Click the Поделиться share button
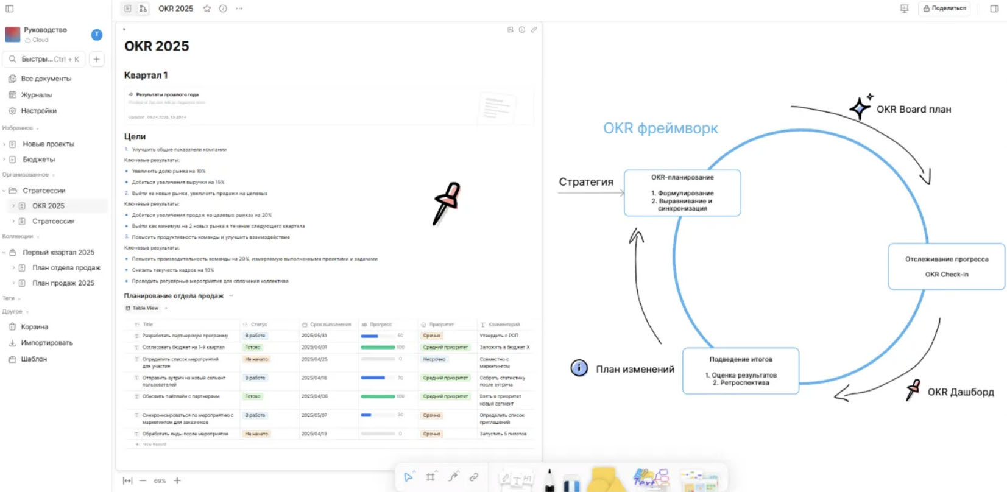The image size is (1007, 492). pyautogui.click(x=945, y=9)
